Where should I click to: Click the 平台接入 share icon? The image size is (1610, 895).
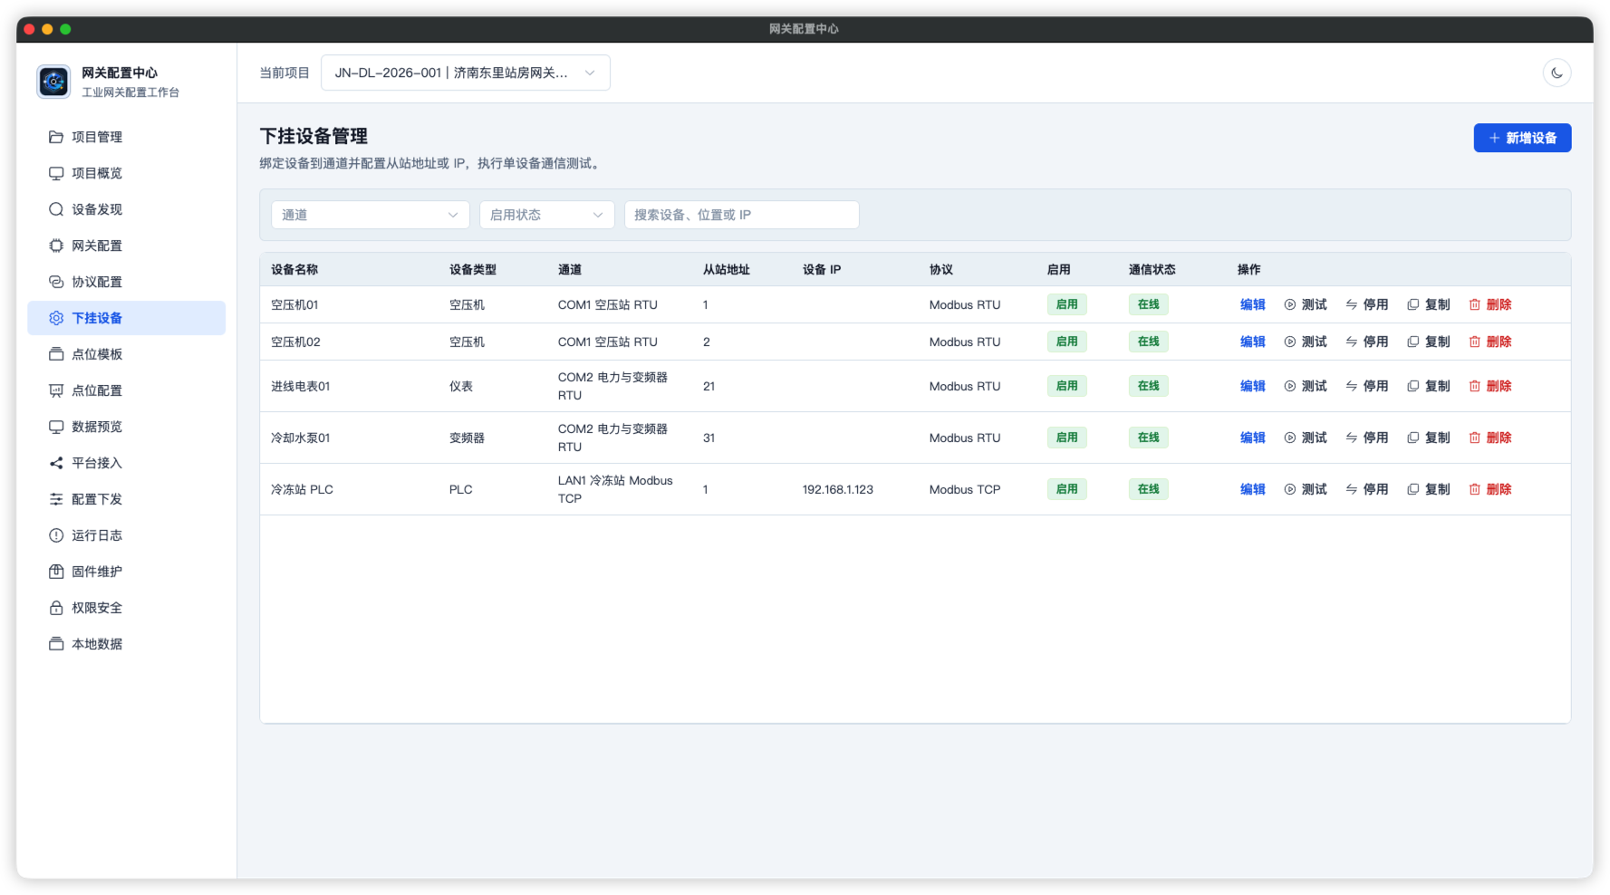[x=56, y=463]
